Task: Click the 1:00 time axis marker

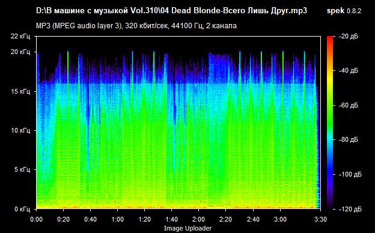Action: tap(117, 219)
